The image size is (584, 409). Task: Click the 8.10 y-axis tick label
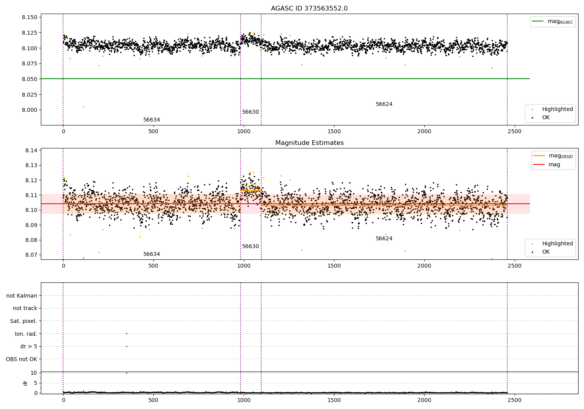click(31, 210)
